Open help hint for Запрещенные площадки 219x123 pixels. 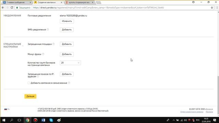54,44
